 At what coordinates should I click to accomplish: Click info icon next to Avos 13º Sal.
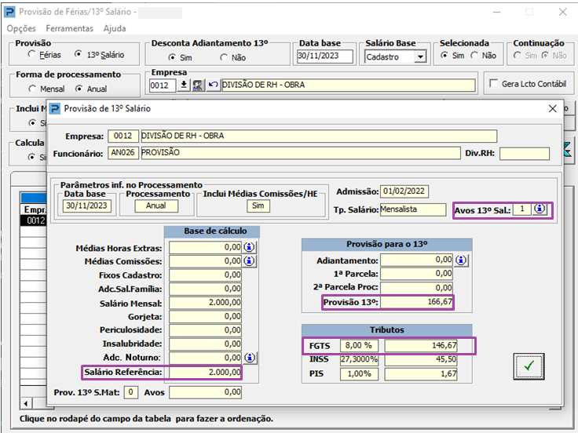point(540,209)
